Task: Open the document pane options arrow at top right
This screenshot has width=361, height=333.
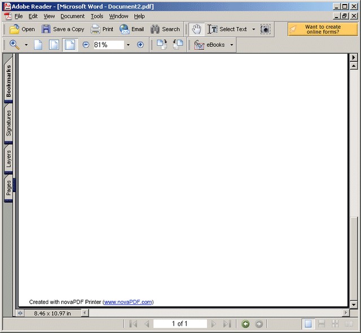Action: click(354, 57)
